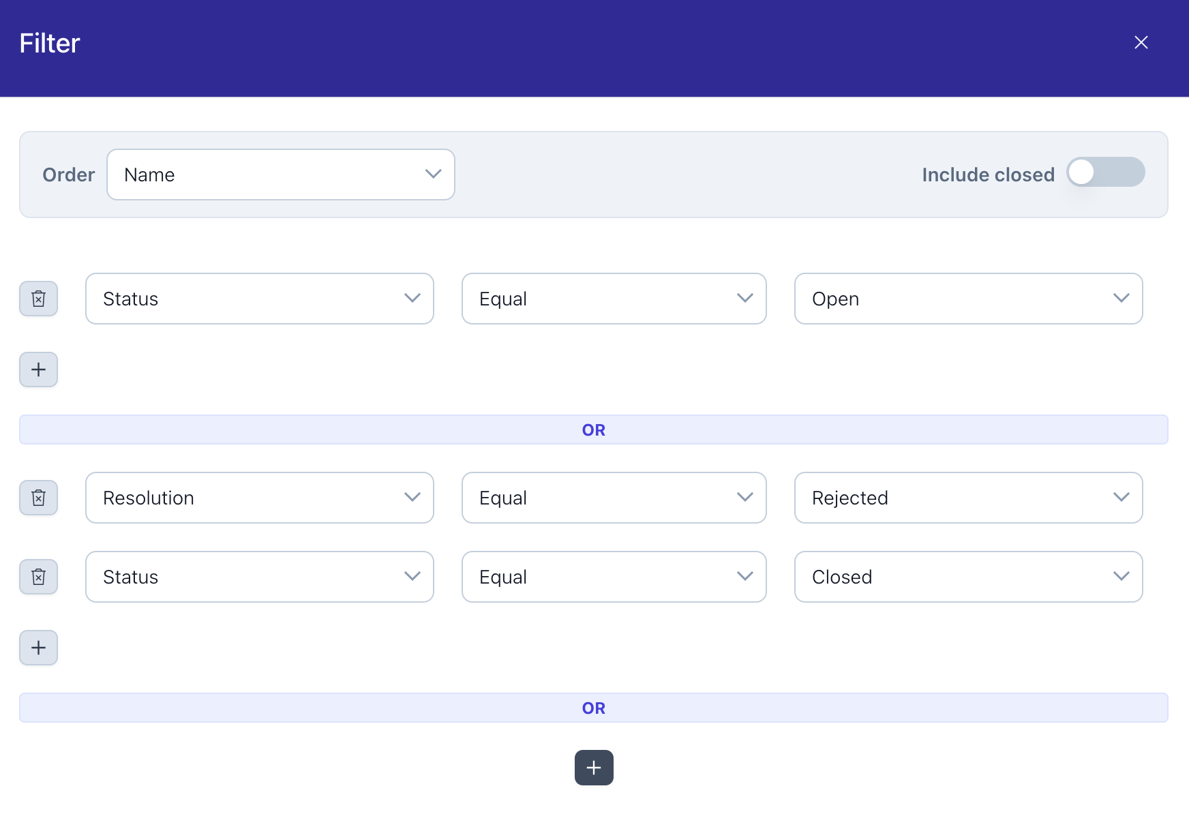Toggle the Include closed switch

[x=1105, y=172]
